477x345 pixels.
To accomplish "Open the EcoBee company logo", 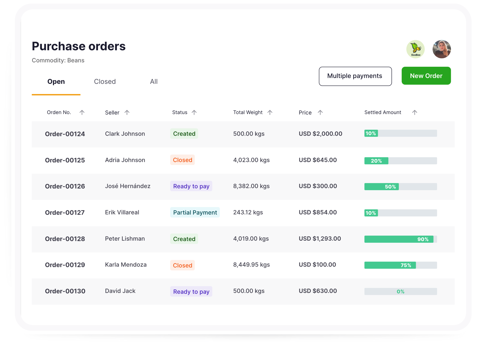I will click(x=415, y=49).
